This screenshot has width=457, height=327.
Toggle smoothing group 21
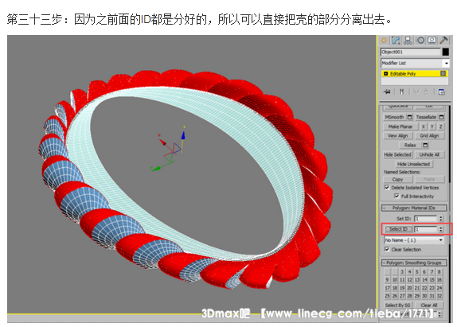point(417,288)
